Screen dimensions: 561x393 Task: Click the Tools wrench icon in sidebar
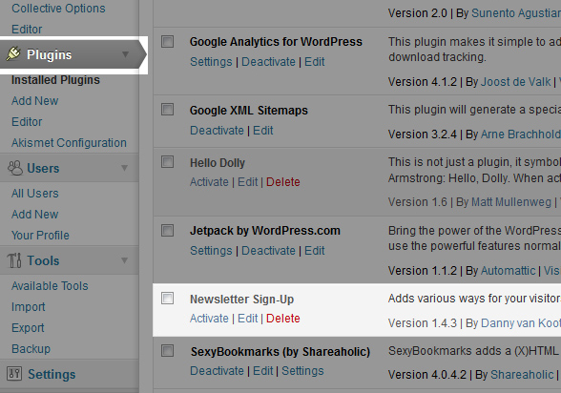(x=14, y=260)
